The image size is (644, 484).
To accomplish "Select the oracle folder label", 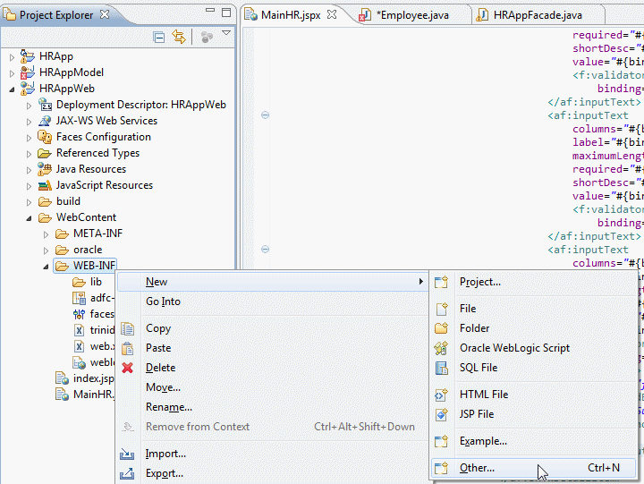I will click(88, 250).
